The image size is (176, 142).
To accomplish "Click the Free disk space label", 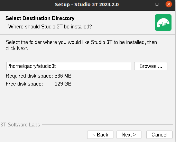I will coord(24,84).
